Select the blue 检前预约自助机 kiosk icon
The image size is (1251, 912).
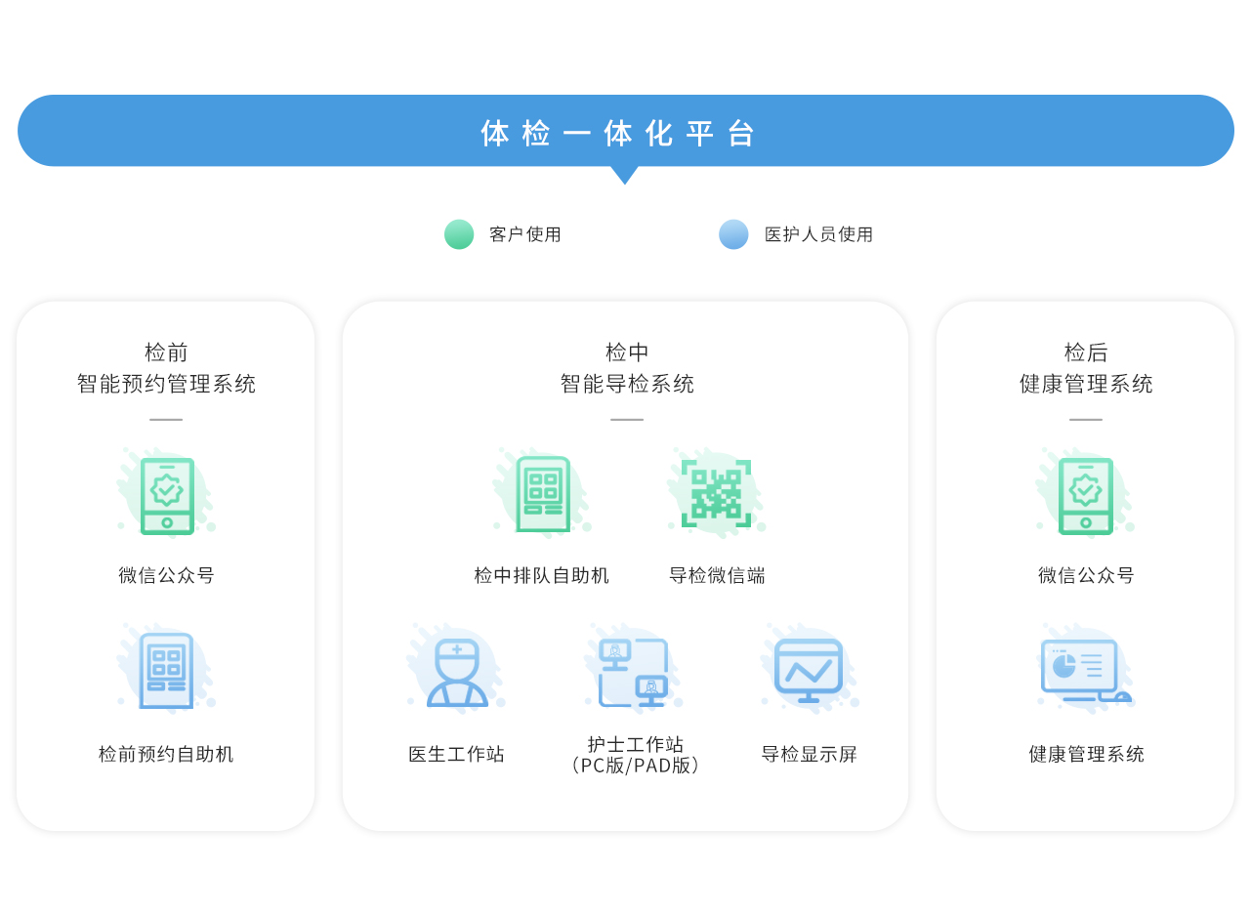pyautogui.click(x=167, y=671)
